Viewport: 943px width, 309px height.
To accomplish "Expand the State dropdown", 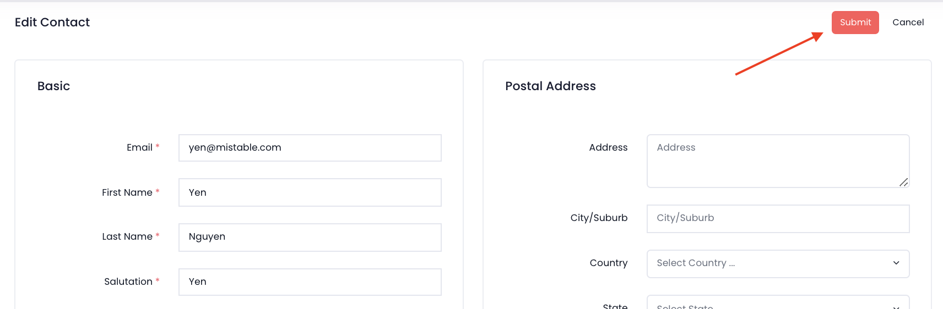I will pyautogui.click(x=777, y=304).
